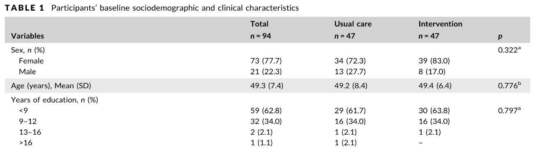
Task: Click the Usual care column header
Action: coord(353,24)
